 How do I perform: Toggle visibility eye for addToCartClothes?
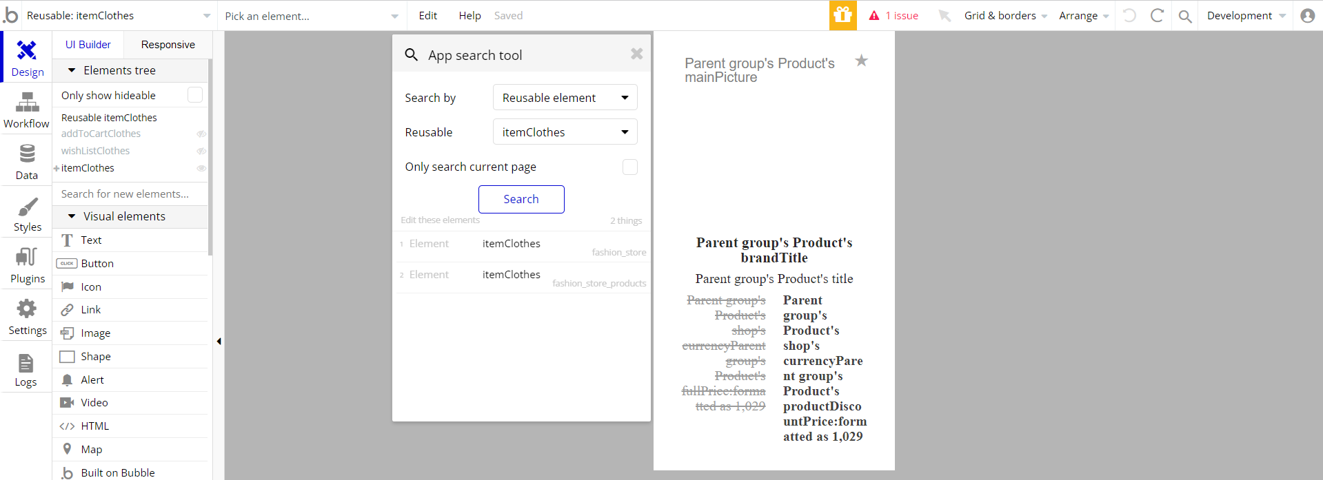(x=201, y=134)
